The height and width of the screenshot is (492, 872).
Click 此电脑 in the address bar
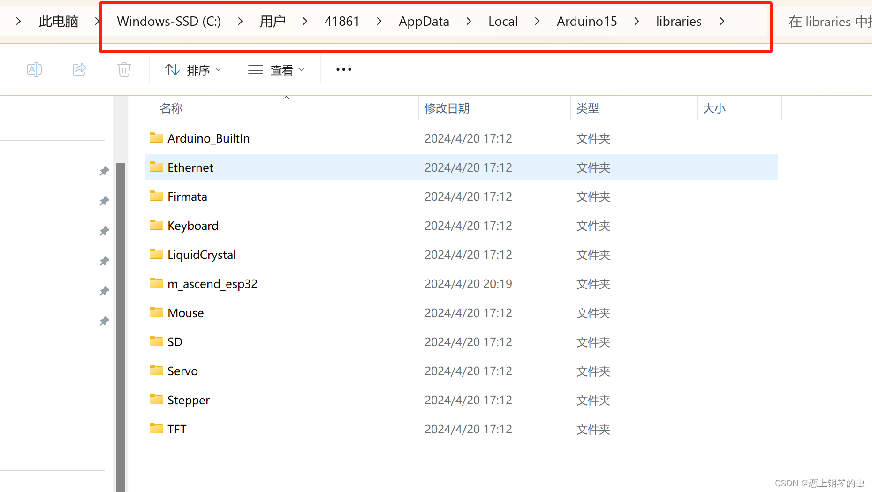pyautogui.click(x=59, y=21)
